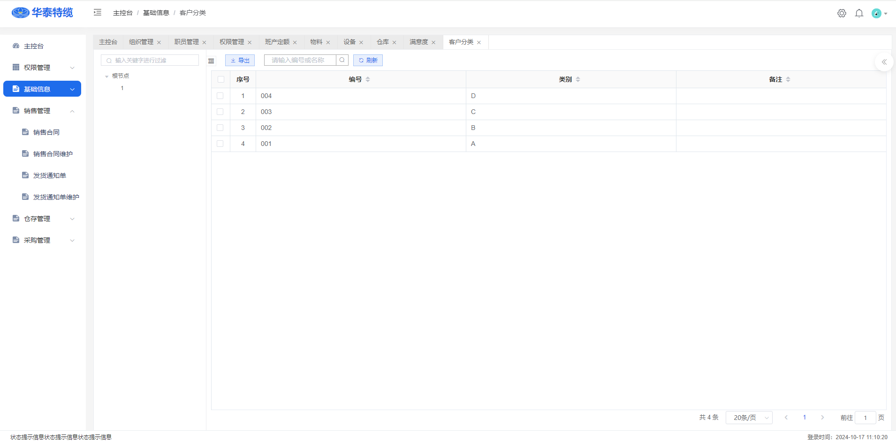Collapse the 根节点 tree node
Screen dimensions: 896x442
tap(107, 76)
